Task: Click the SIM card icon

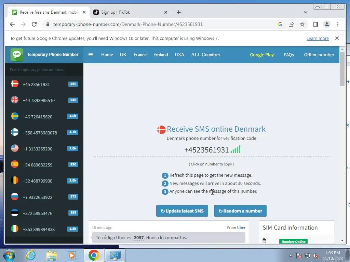Action: coord(264,241)
